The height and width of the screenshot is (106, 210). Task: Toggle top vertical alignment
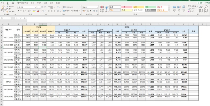coord(49,7)
